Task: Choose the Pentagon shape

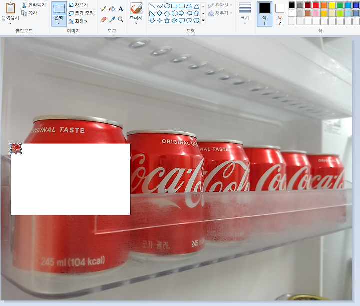Action: [x=167, y=13]
